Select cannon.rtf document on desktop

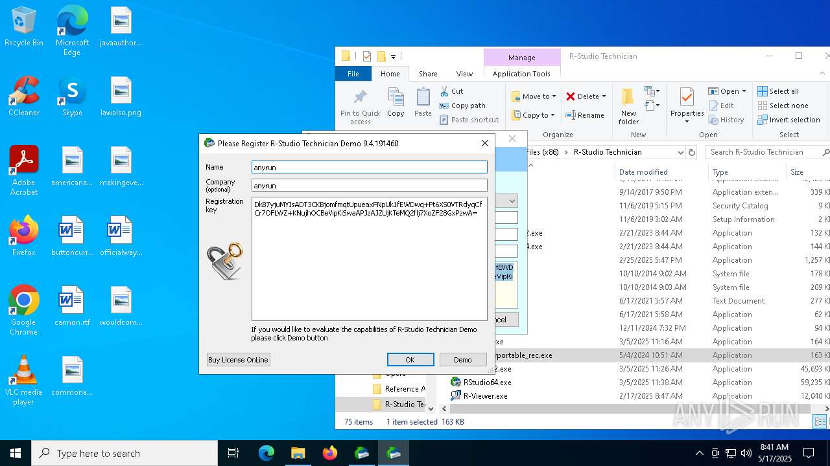pyautogui.click(x=72, y=307)
